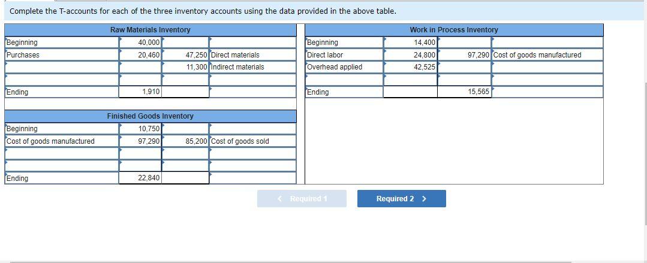647x263 pixels.
Task: Open the Indirect materials label dropdown
Action: 252,66
